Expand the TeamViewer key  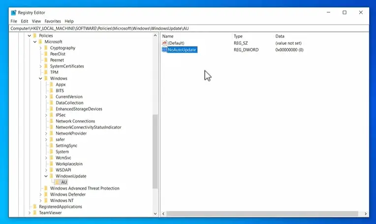point(29,213)
